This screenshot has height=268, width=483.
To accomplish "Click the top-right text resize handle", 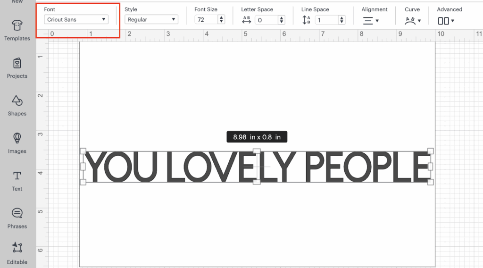I will 431,151.
